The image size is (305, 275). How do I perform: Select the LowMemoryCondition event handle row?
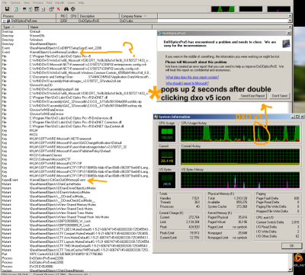click(x=78, y=52)
